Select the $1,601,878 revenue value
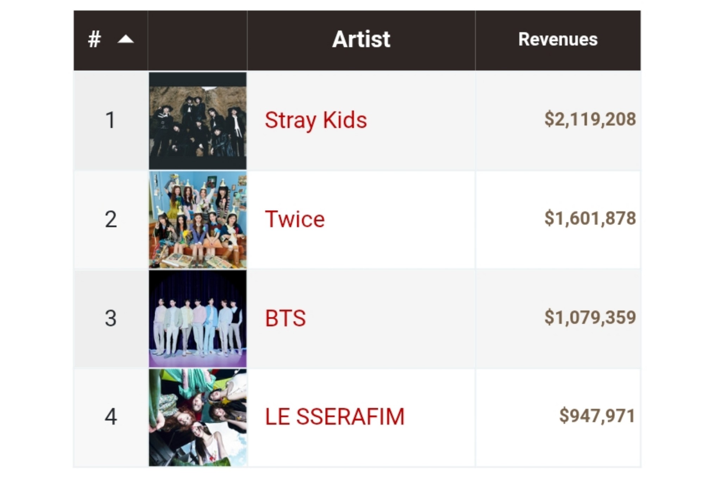This screenshot has height=480, width=721. (x=590, y=218)
